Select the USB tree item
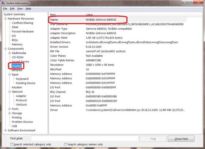The image size is (205, 149). pos(15,126)
